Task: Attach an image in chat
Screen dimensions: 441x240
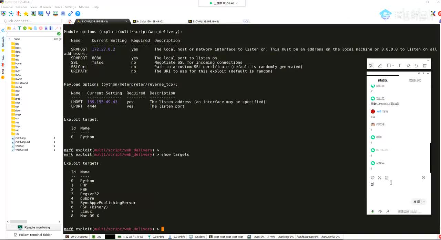Action: pyautogui.click(x=387, y=178)
